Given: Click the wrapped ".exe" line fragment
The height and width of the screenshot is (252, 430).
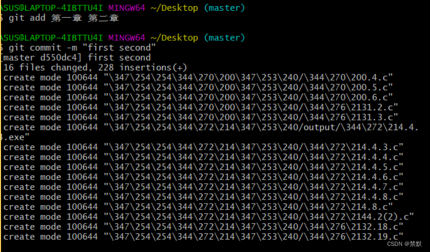Looking at the screenshot, I should pyautogui.click(x=16, y=137).
